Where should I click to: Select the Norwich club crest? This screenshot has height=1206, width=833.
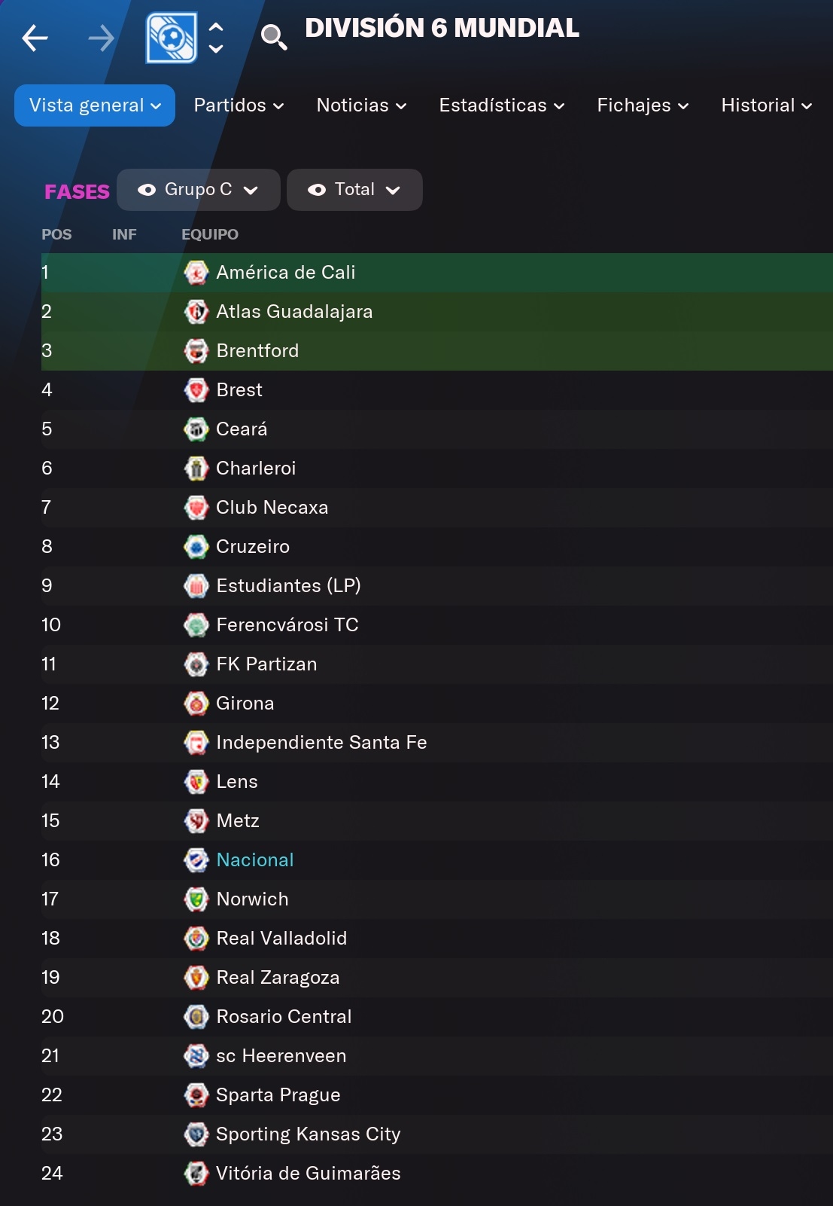(x=196, y=899)
